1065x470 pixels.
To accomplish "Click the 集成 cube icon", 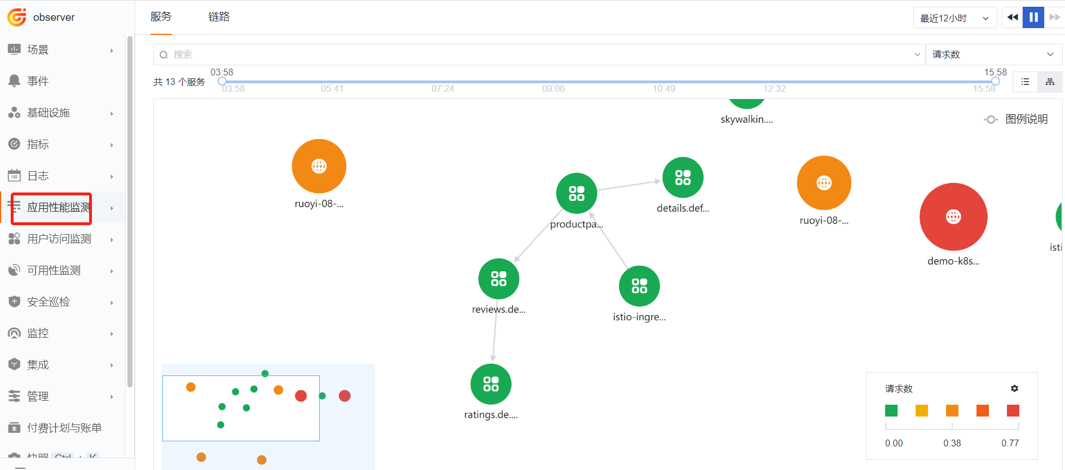I will [15, 365].
